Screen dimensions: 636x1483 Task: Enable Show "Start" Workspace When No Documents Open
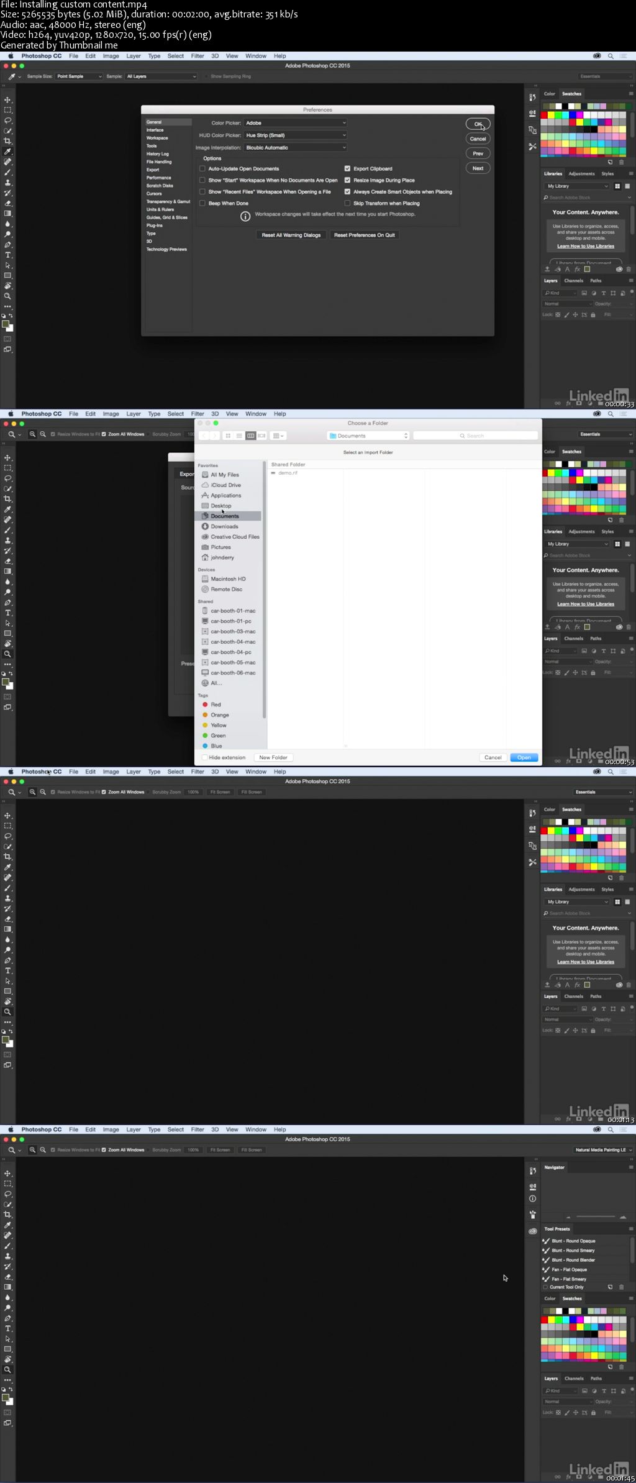(x=202, y=180)
